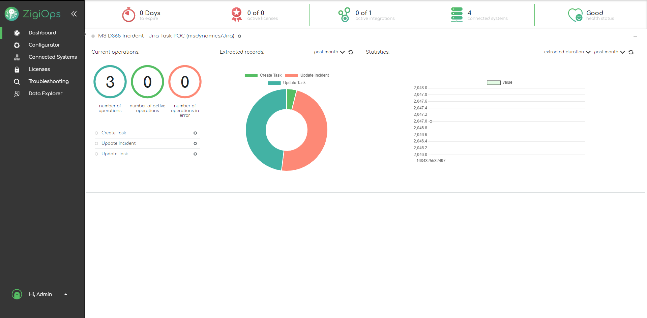The image size is (647, 318).
Task: Open settings for the MS D365 Incident integration
Action: [239, 36]
